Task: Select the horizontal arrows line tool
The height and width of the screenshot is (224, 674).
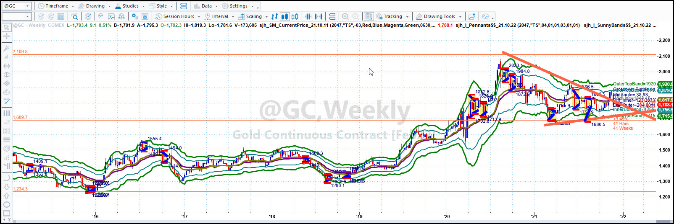Action: (x=6, y=66)
